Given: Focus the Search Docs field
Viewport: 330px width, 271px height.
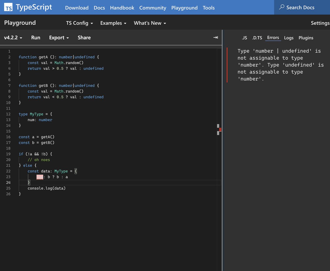Looking at the screenshot, I should tap(302, 7).
